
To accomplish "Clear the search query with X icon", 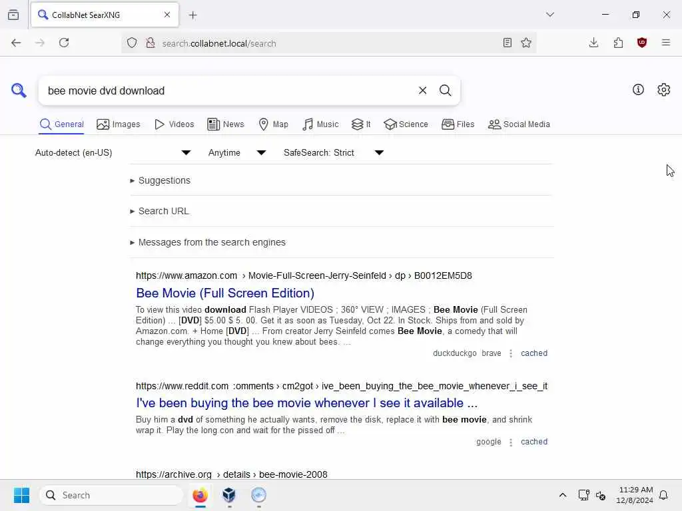I will coord(422,90).
